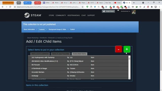Viewport: 162px width, 91px height.
Task: Switch to the Ether browser tab
Action: [47, 3]
